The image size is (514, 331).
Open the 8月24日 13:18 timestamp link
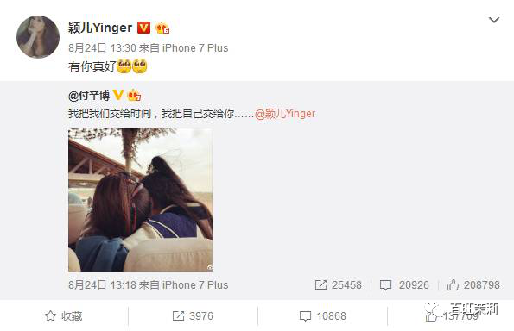102,284
